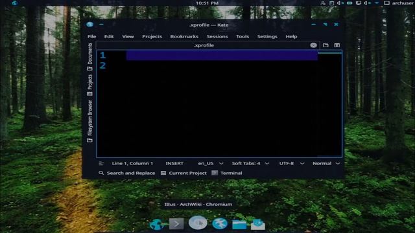Click the minimap scrollbar at the editor's right edge
Image resolution: width=415 pixels, height=233 pixels.
point(329,104)
